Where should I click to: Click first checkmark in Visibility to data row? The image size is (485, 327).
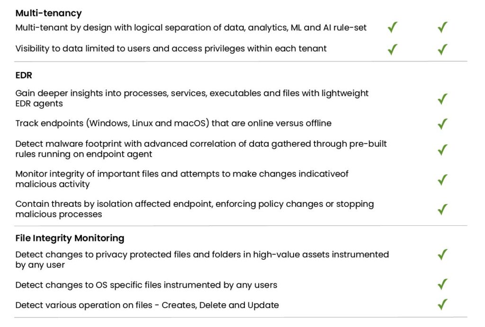393,49
